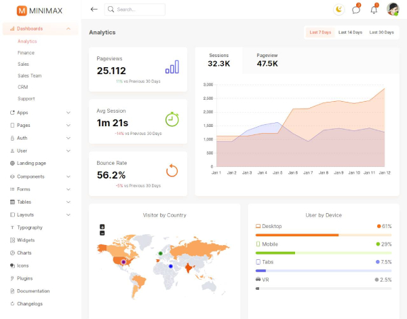The height and width of the screenshot is (319, 407).
Task: Toggle dark mode moon icon
Action: click(340, 10)
